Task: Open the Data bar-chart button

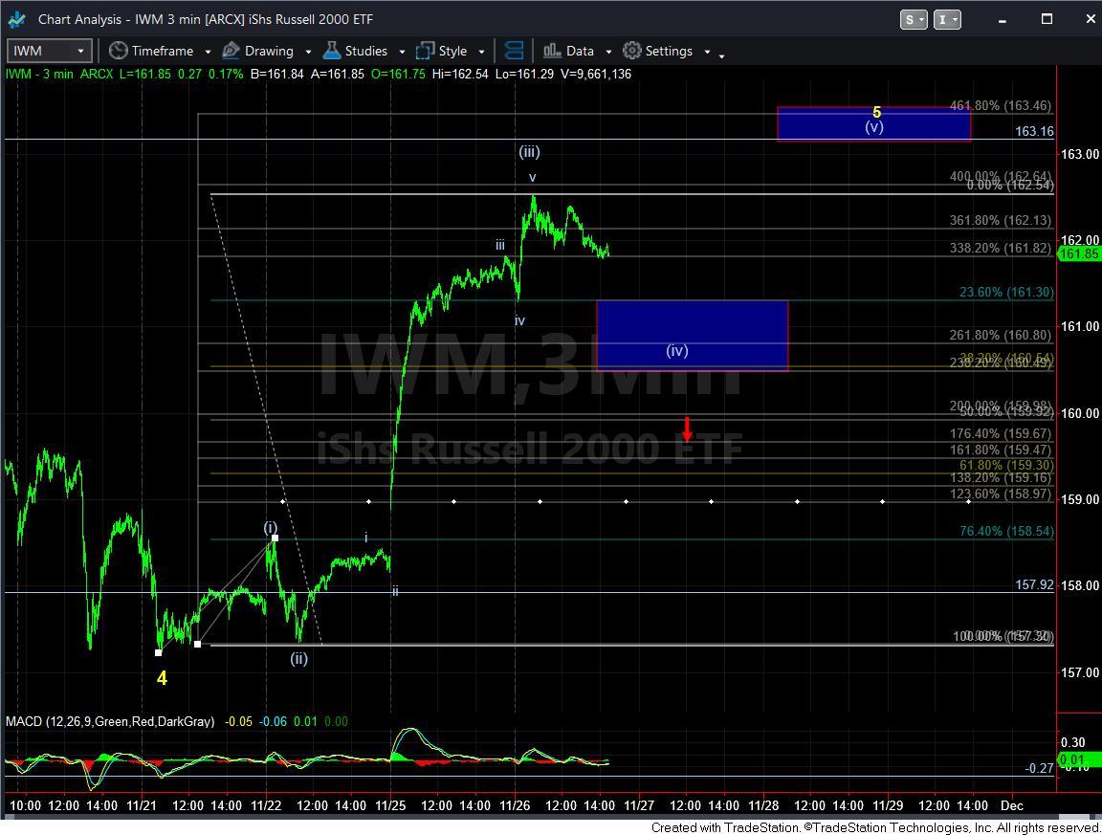Action: pyautogui.click(x=568, y=51)
